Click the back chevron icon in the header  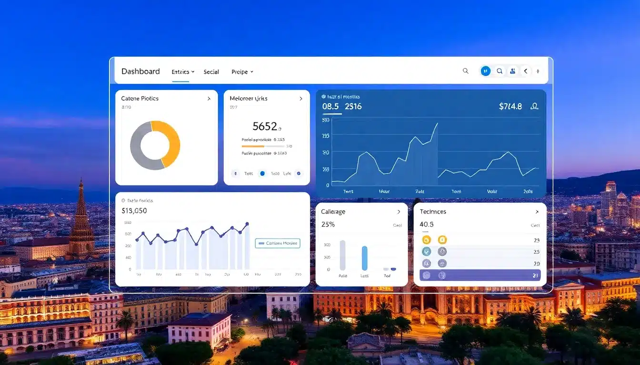(x=525, y=70)
